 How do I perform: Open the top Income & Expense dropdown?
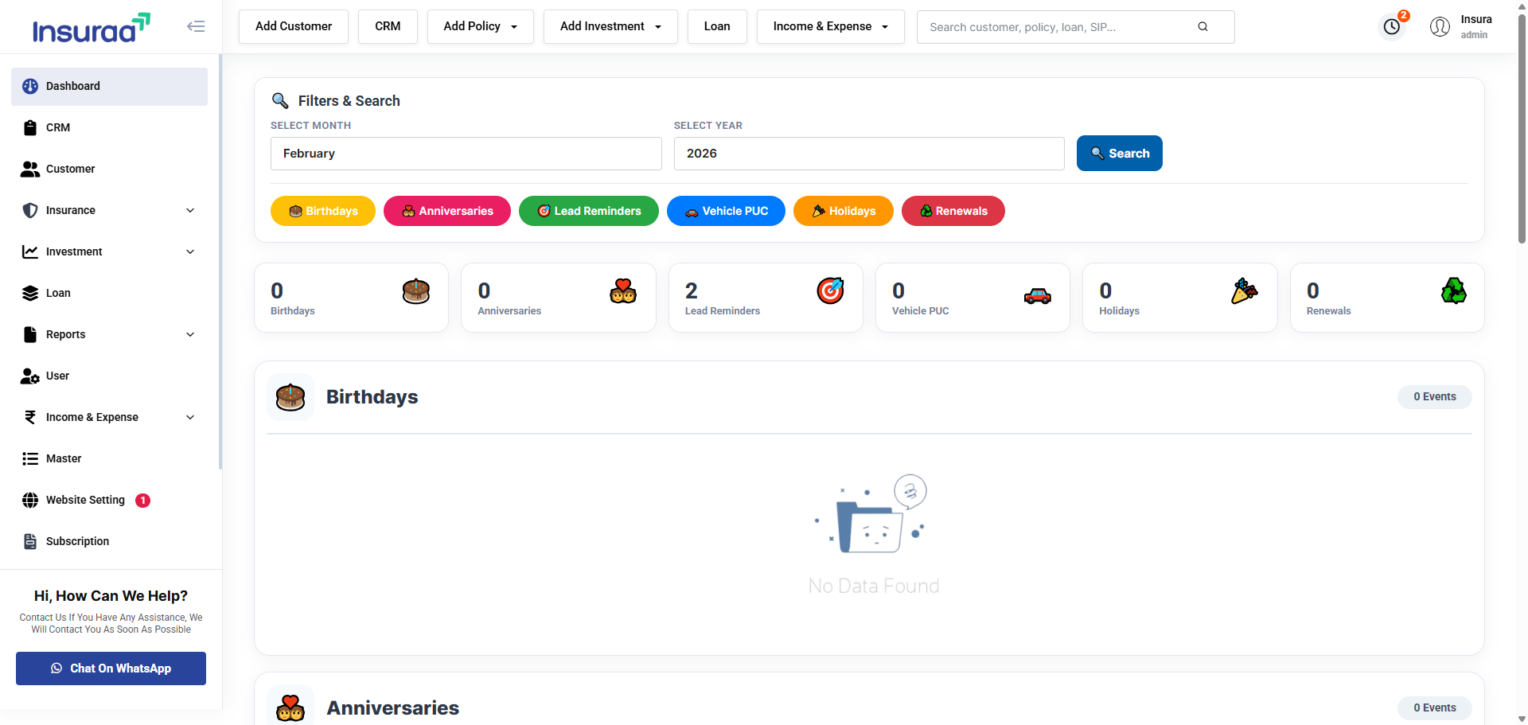[831, 26]
